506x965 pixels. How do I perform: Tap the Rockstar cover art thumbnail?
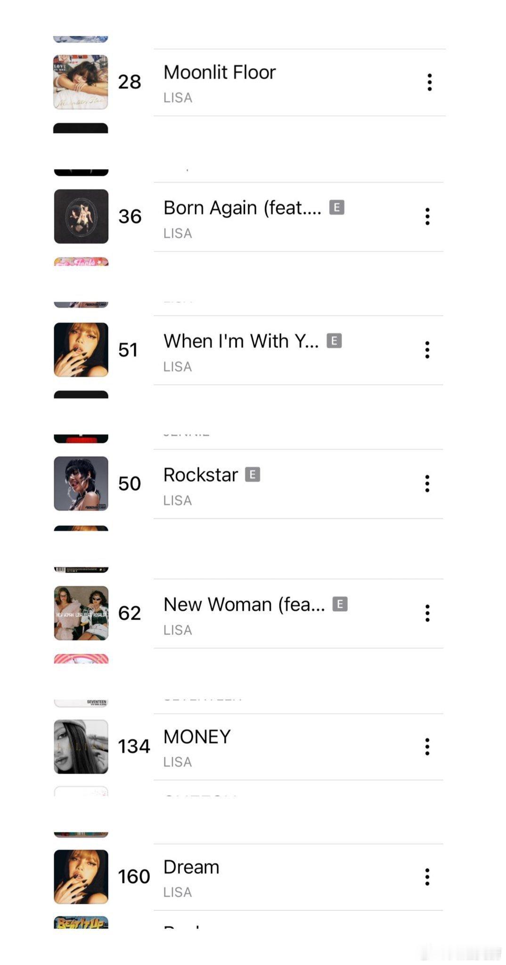[x=81, y=483]
